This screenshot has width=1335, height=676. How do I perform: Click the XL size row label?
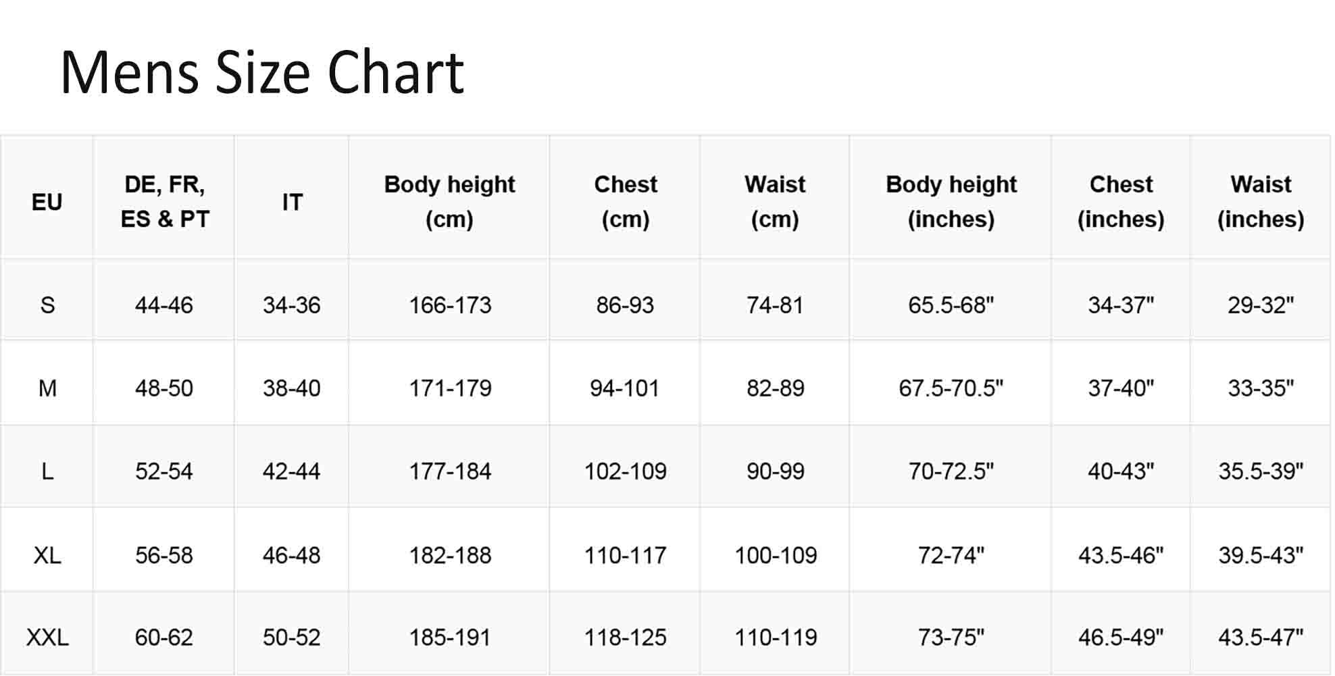pos(47,555)
